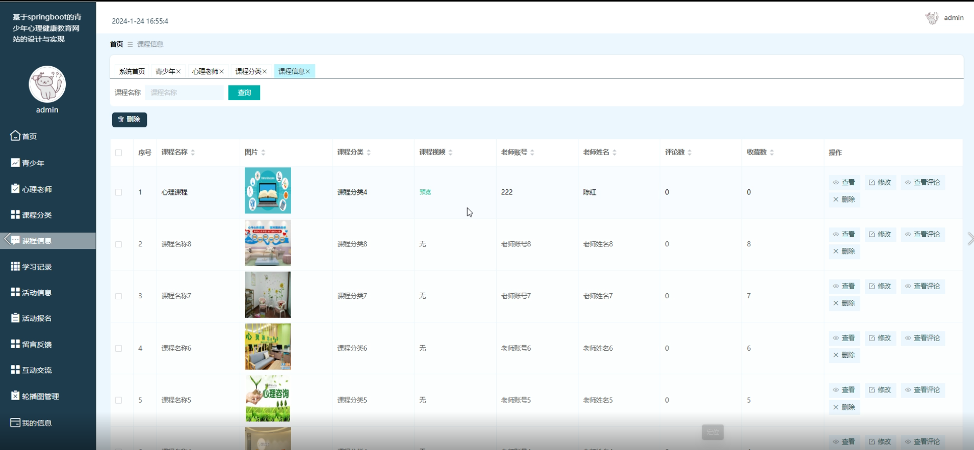Sort by 评论数 column
This screenshot has height=450, width=974.
689,153
